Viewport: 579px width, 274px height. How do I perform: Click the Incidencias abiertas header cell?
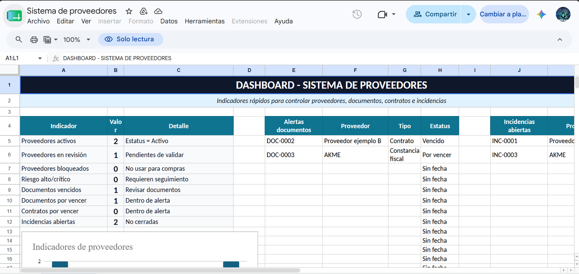(519, 126)
